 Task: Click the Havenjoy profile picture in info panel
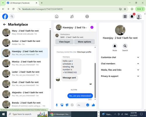click(x=120, y=30)
